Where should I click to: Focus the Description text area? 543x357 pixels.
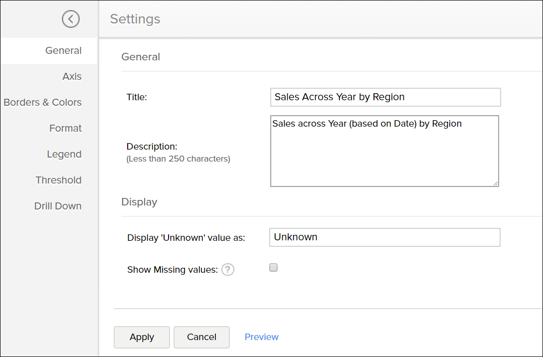[384, 151]
